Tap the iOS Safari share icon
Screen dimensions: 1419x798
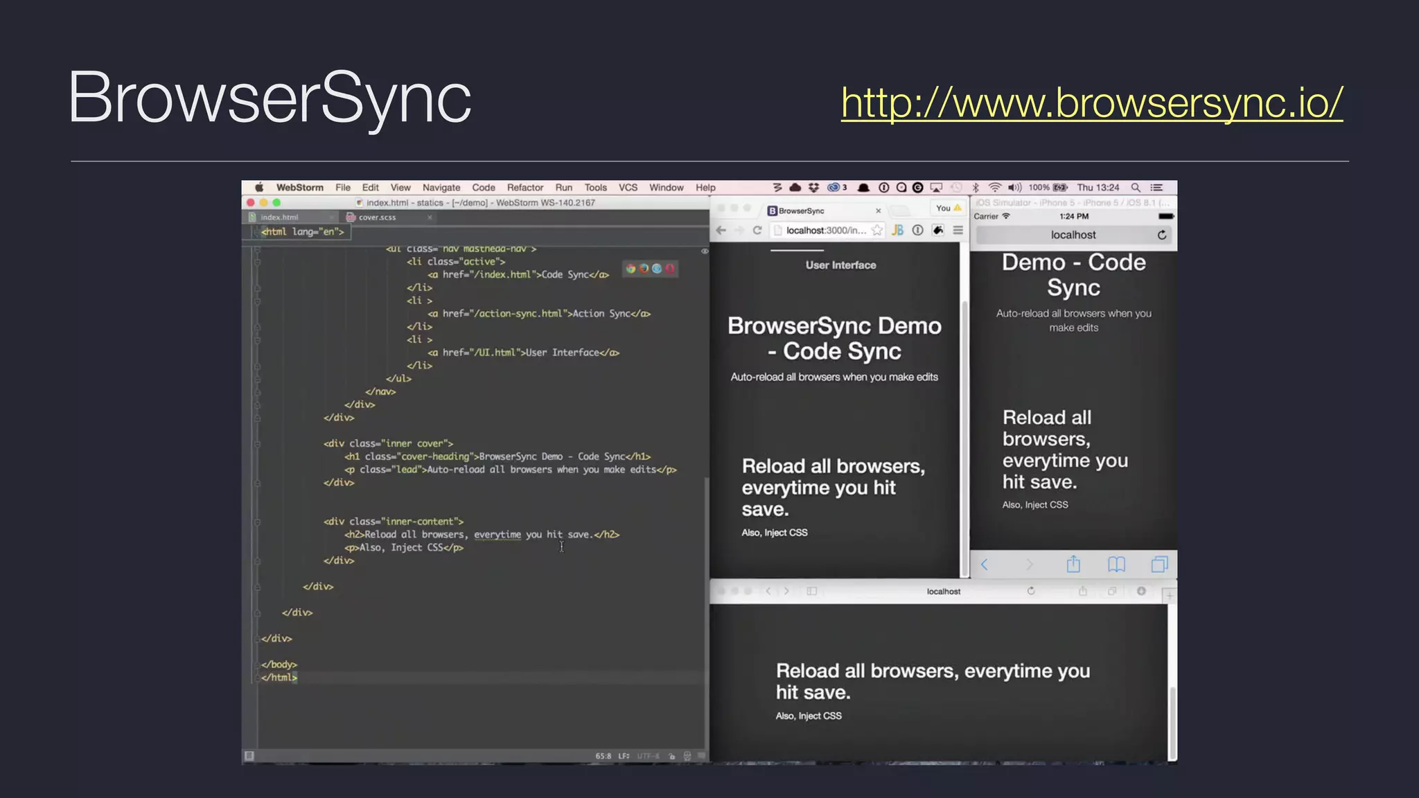point(1073,565)
